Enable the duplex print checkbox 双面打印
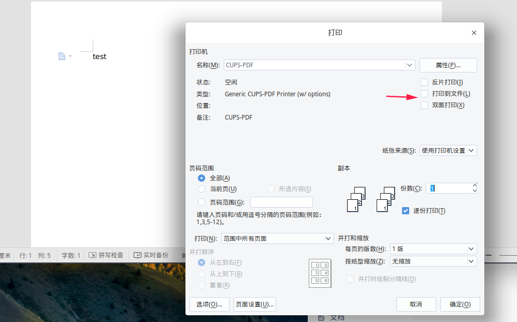Image resolution: width=517 pixels, height=322 pixels. click(424, 105)
